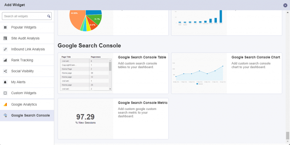Screen dimensions: 290x145
Task: Add the Google Search Console Table widget
Action: (113, 73)
